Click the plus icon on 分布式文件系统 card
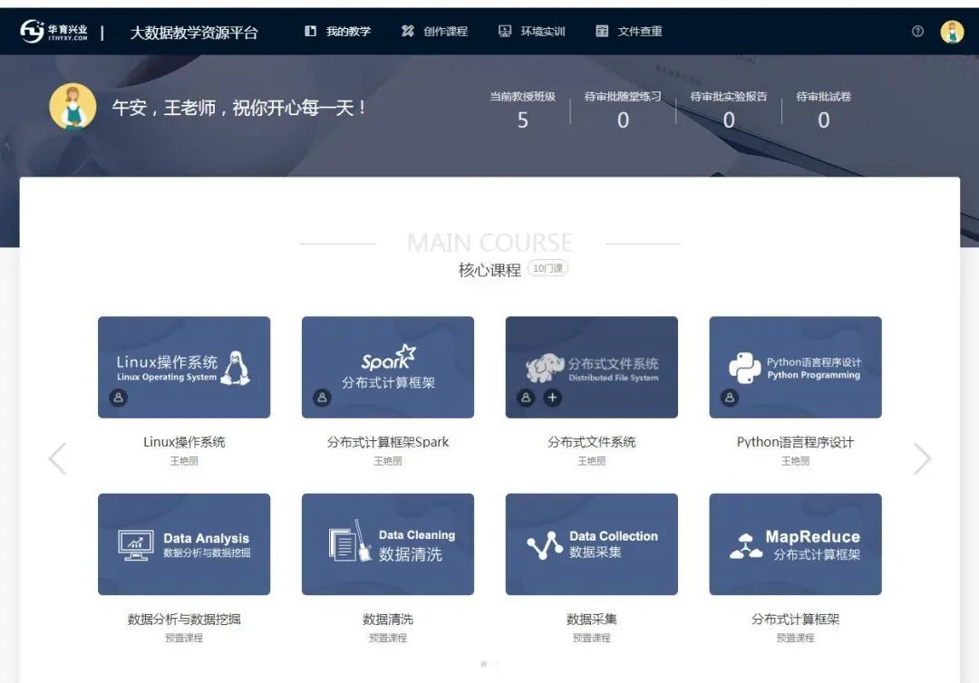 coord(551,397)
